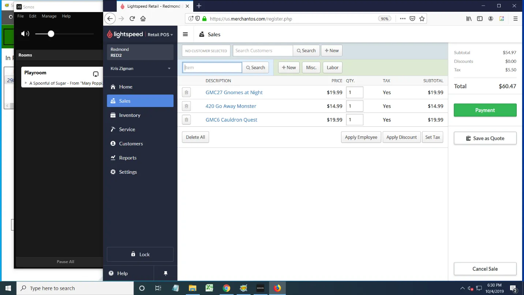Open the Firefox home page icon
The width and height of the screenshot is (524, 295).
[143, 19]
